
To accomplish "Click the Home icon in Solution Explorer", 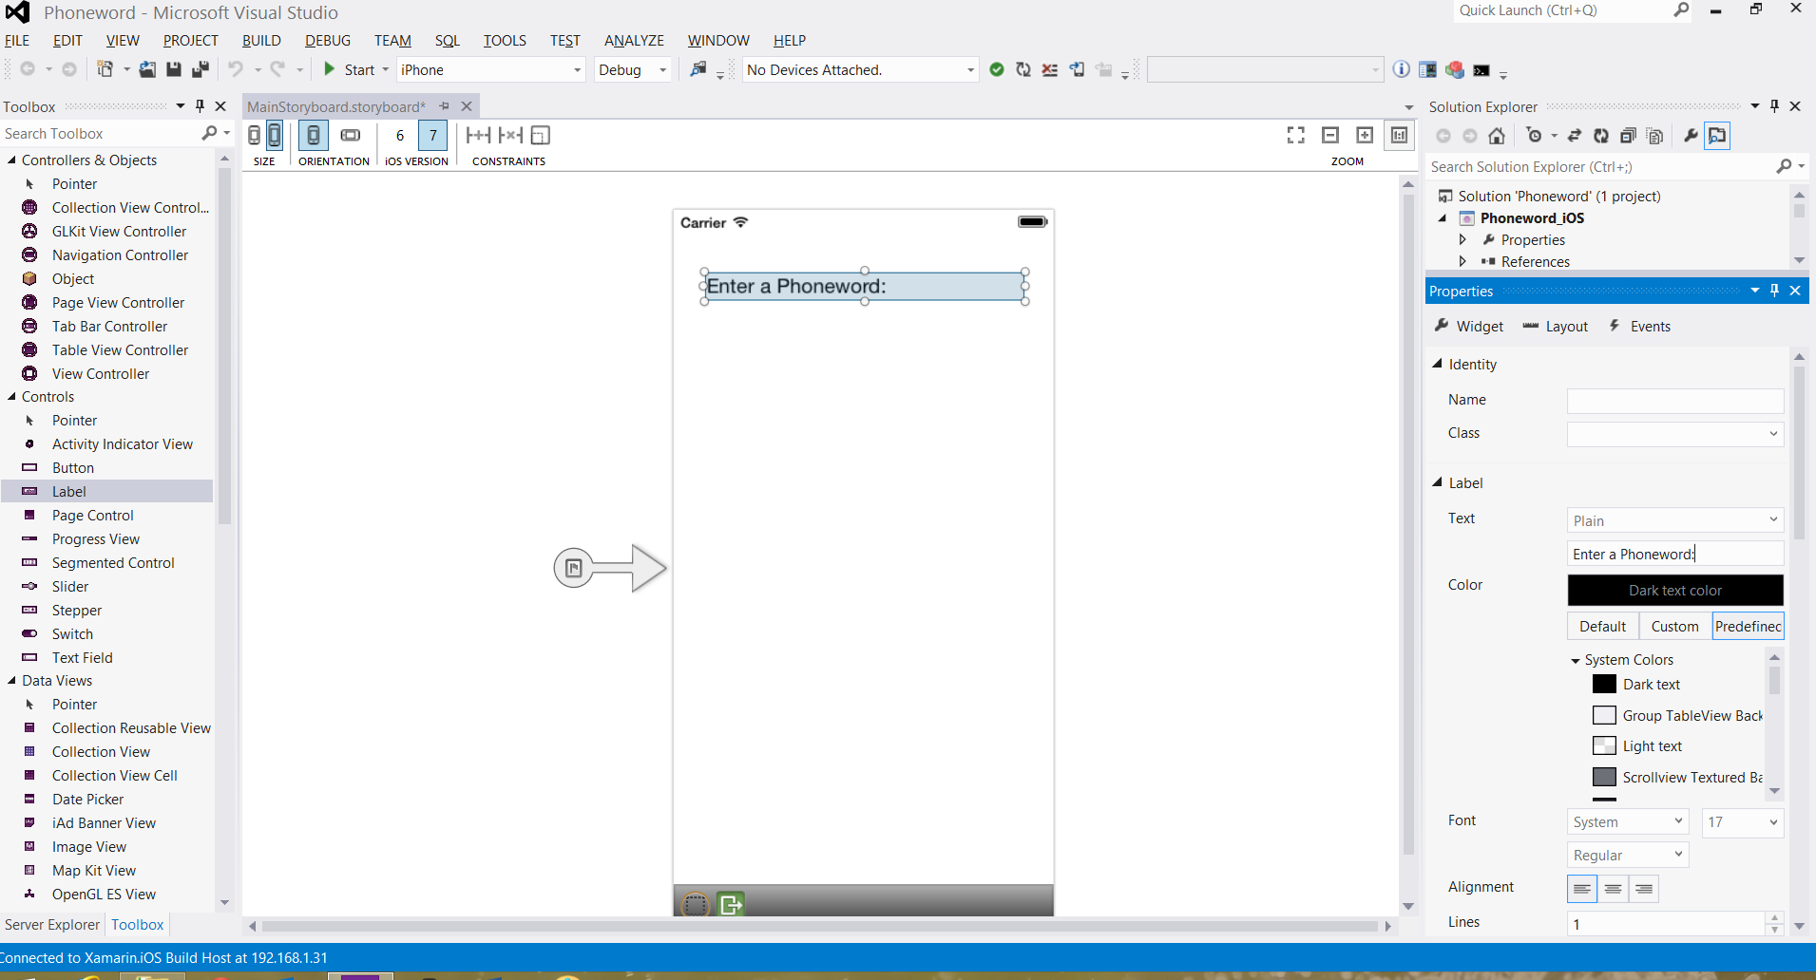I will 1497,136.
